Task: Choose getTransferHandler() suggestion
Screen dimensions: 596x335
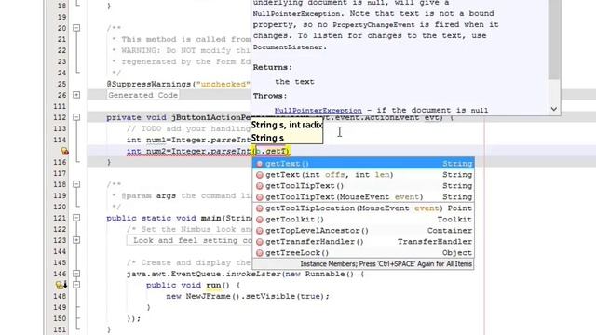Action: 363,242
